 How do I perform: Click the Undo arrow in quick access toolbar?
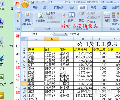pyautogui.click(x=37, y=2)
